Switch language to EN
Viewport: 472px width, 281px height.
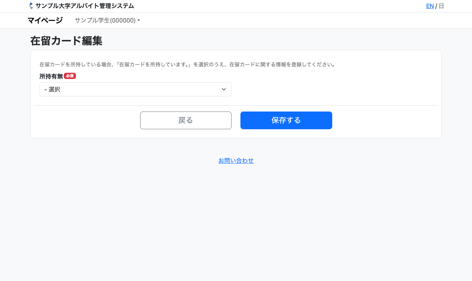click(x=430, y=6)
